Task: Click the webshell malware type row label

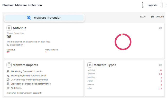Action: coord(91,70)
